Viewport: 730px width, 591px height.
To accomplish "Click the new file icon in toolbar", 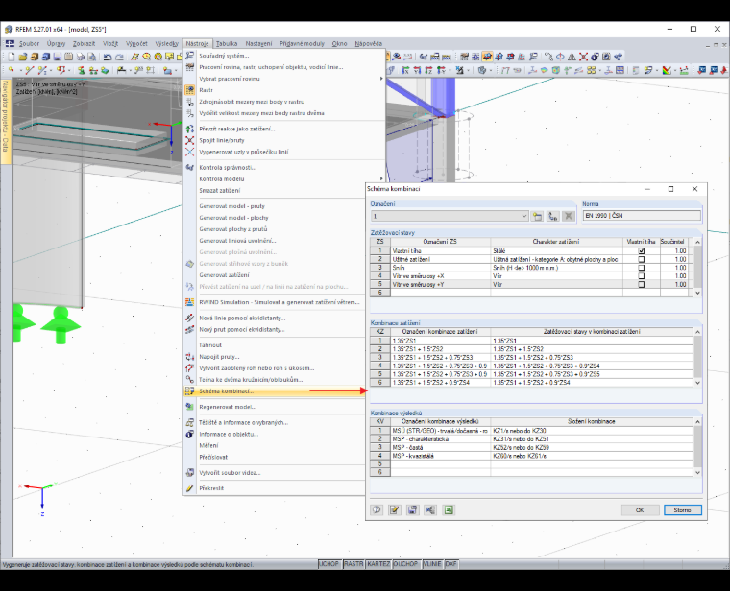I will pyautogui.click(x=12, y=57).
